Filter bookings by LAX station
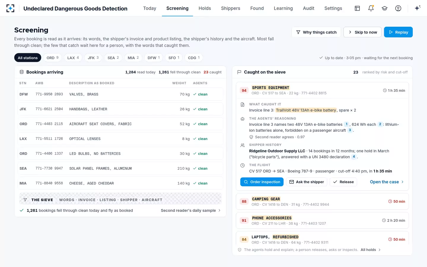 (73, 58)
